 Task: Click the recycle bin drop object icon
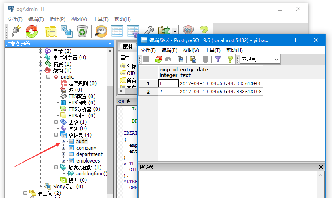[x=82, y=31]
